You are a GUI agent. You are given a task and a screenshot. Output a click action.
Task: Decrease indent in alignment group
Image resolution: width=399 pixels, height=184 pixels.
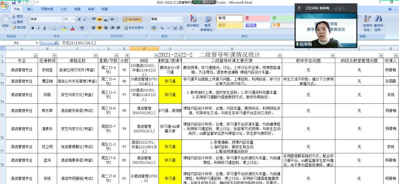112,28
